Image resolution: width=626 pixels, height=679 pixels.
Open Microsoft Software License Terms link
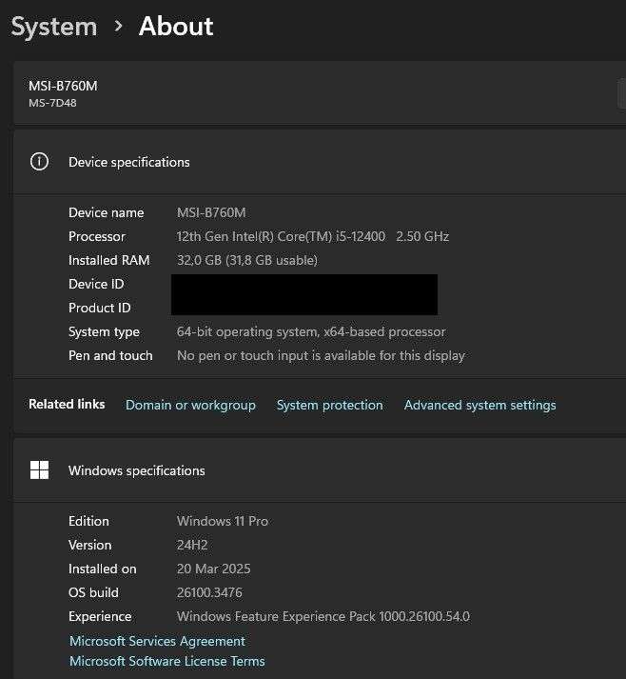click(x=167, y=661)
